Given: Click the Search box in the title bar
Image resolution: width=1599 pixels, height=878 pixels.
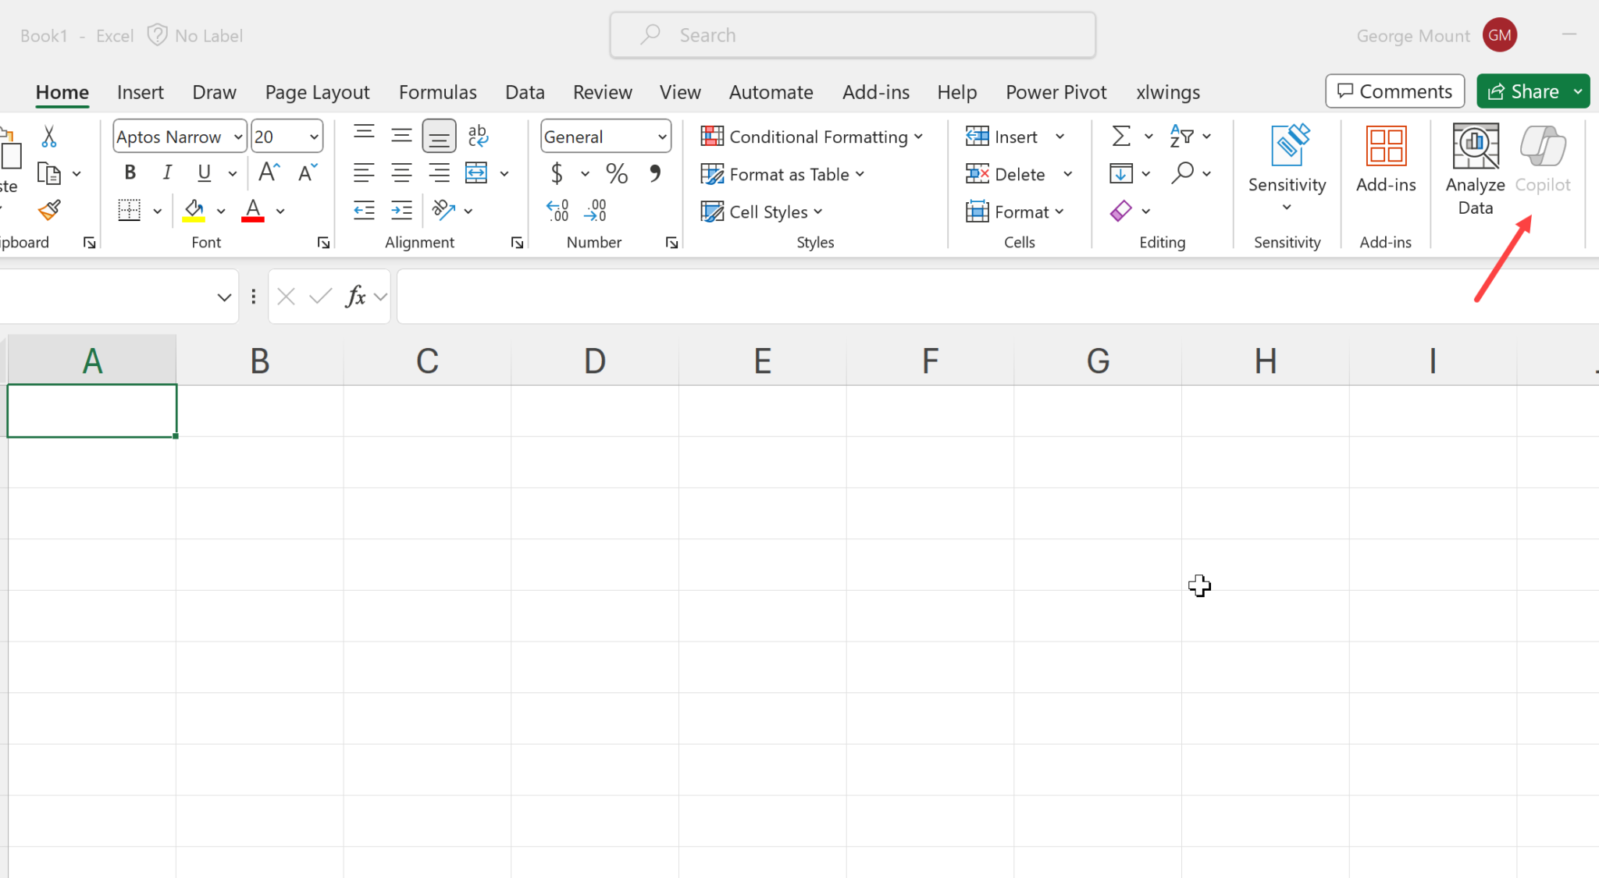Looking at the screenshot, I should coord(853,35).
